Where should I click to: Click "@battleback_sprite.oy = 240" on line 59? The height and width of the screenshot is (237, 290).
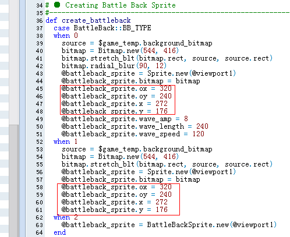coord(116,194)
